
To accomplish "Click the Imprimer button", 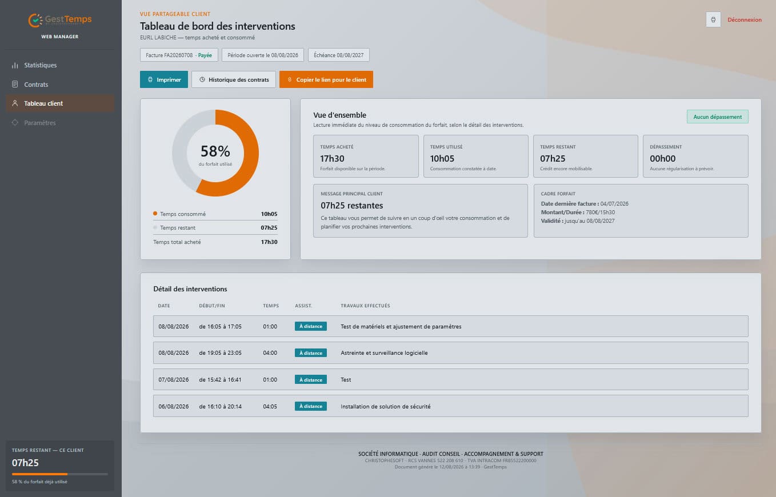I will coord(164,79).
